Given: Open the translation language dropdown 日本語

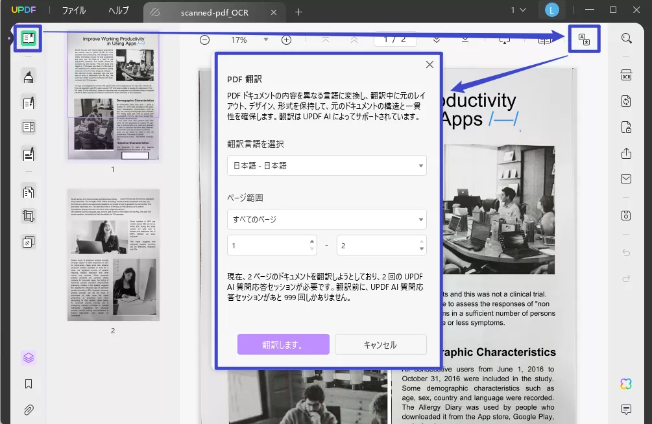Looking at the screenshot, I should [x=327, y=165].
